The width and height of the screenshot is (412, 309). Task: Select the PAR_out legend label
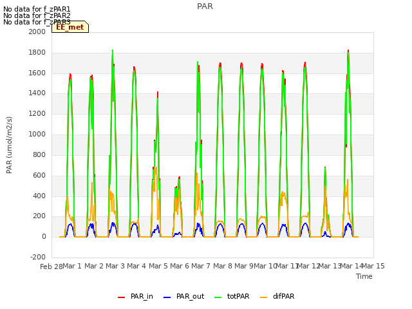pos(191,296)
